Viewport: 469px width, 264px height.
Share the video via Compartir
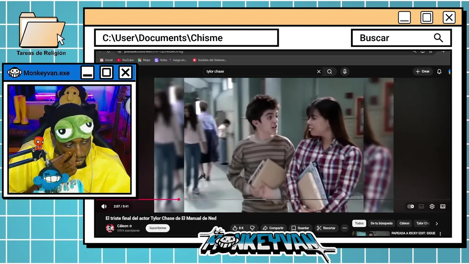[x=273, y=228]
